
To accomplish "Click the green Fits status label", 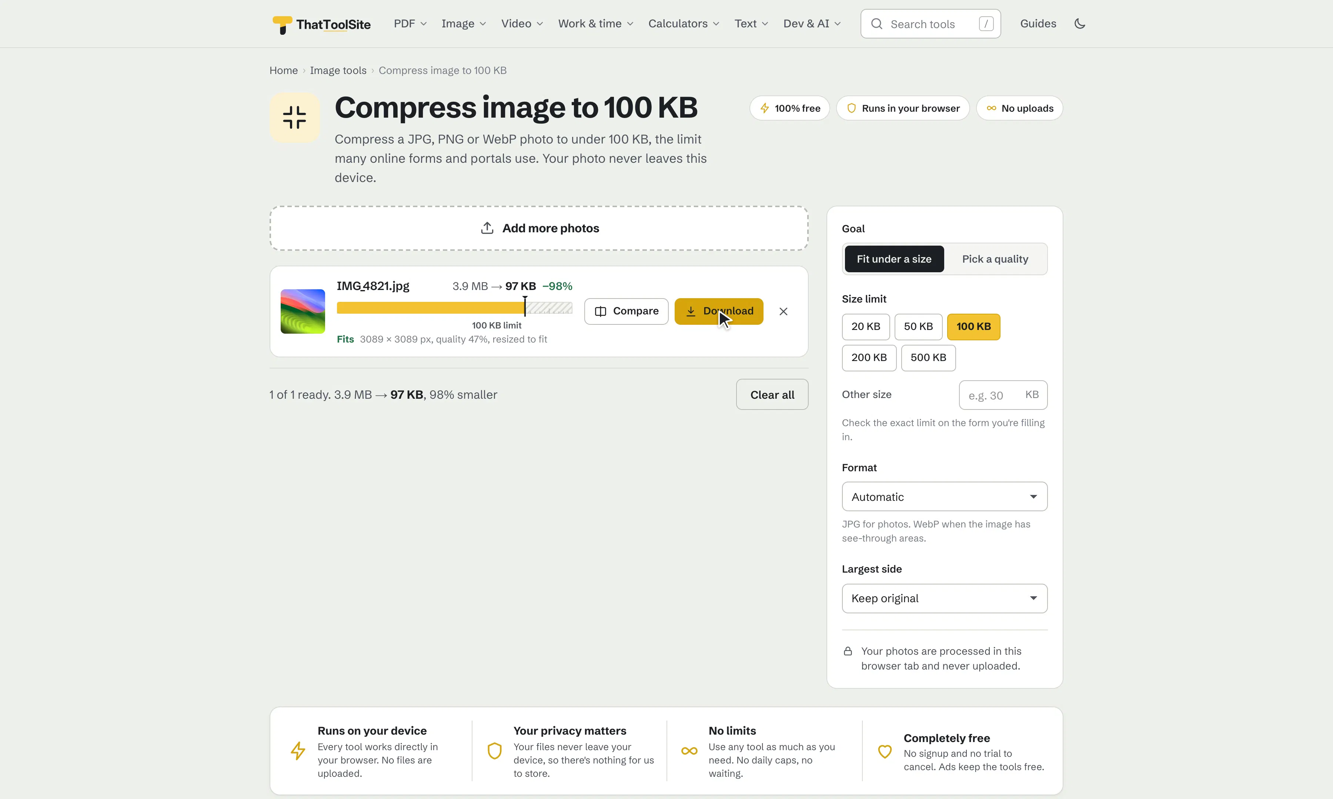I will click(345, 339).
